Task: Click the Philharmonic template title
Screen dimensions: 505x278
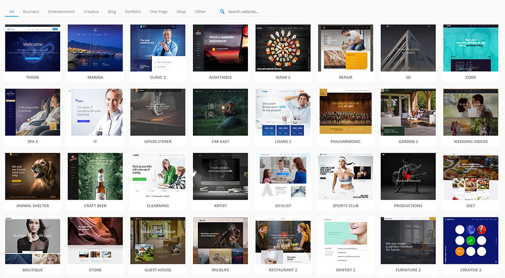Action: [345, 142]
